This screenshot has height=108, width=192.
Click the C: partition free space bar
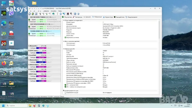pos(41,48)
